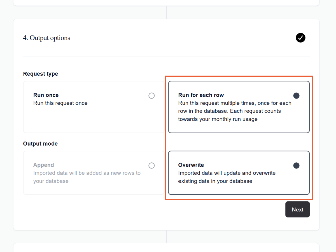The width and height of the screenshot is (336, 252).
Task: Click the 'Run this request once' description
Action: pos(60,103)
